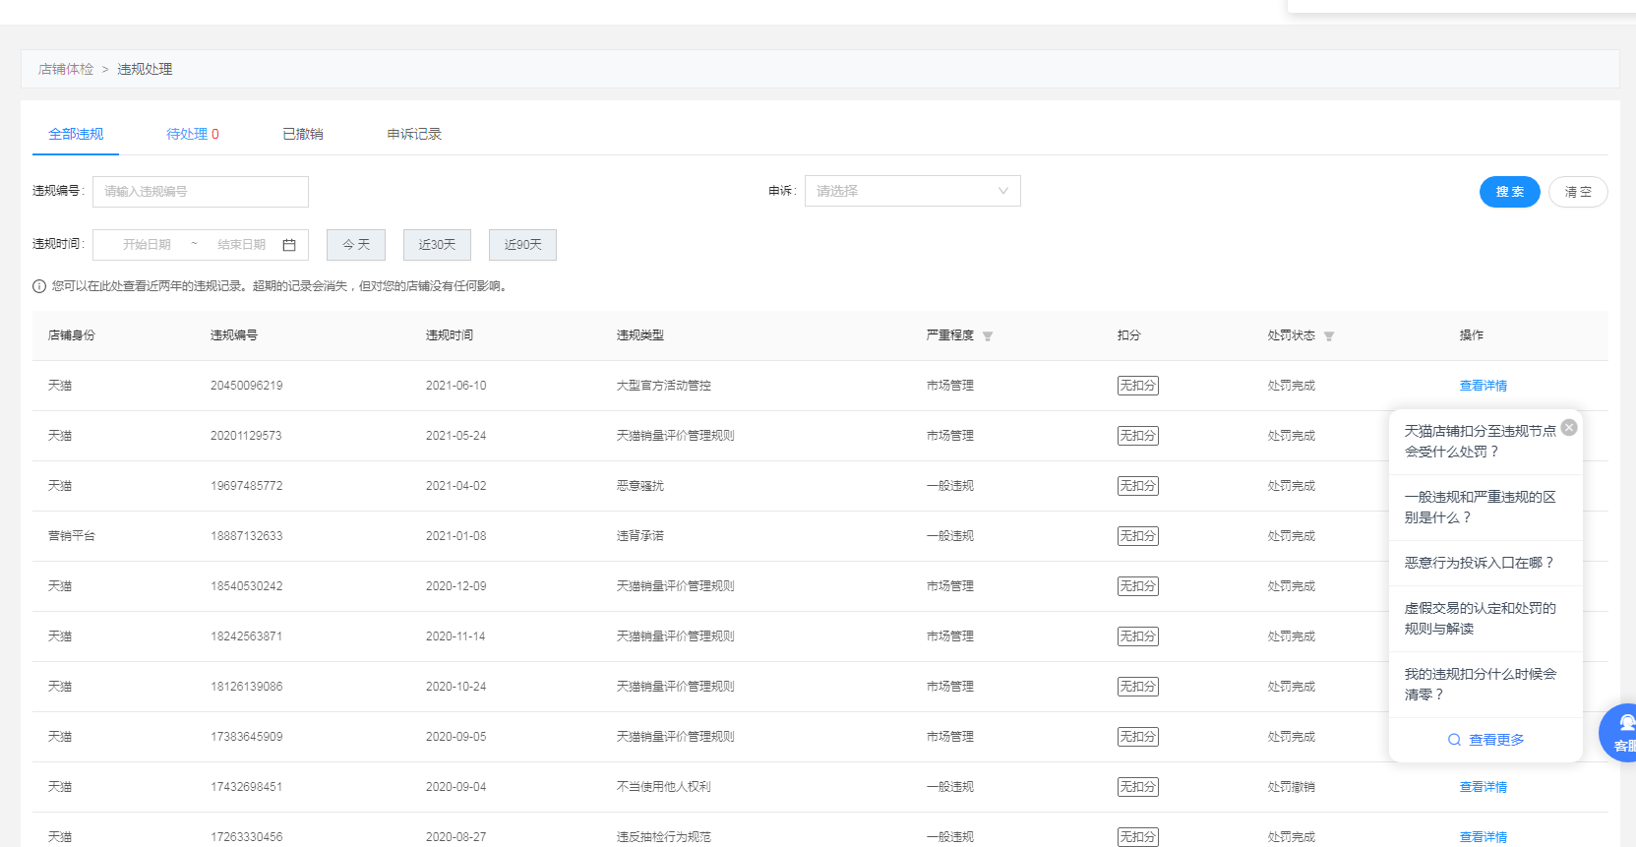The width and height of the screenshot is (1636, 847).
Task: Click the 不当使用他人权利 violation type cell
Action: (x=663, y=787)
